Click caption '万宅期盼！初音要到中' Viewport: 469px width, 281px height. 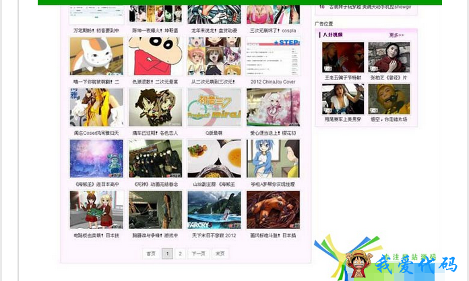96,30
